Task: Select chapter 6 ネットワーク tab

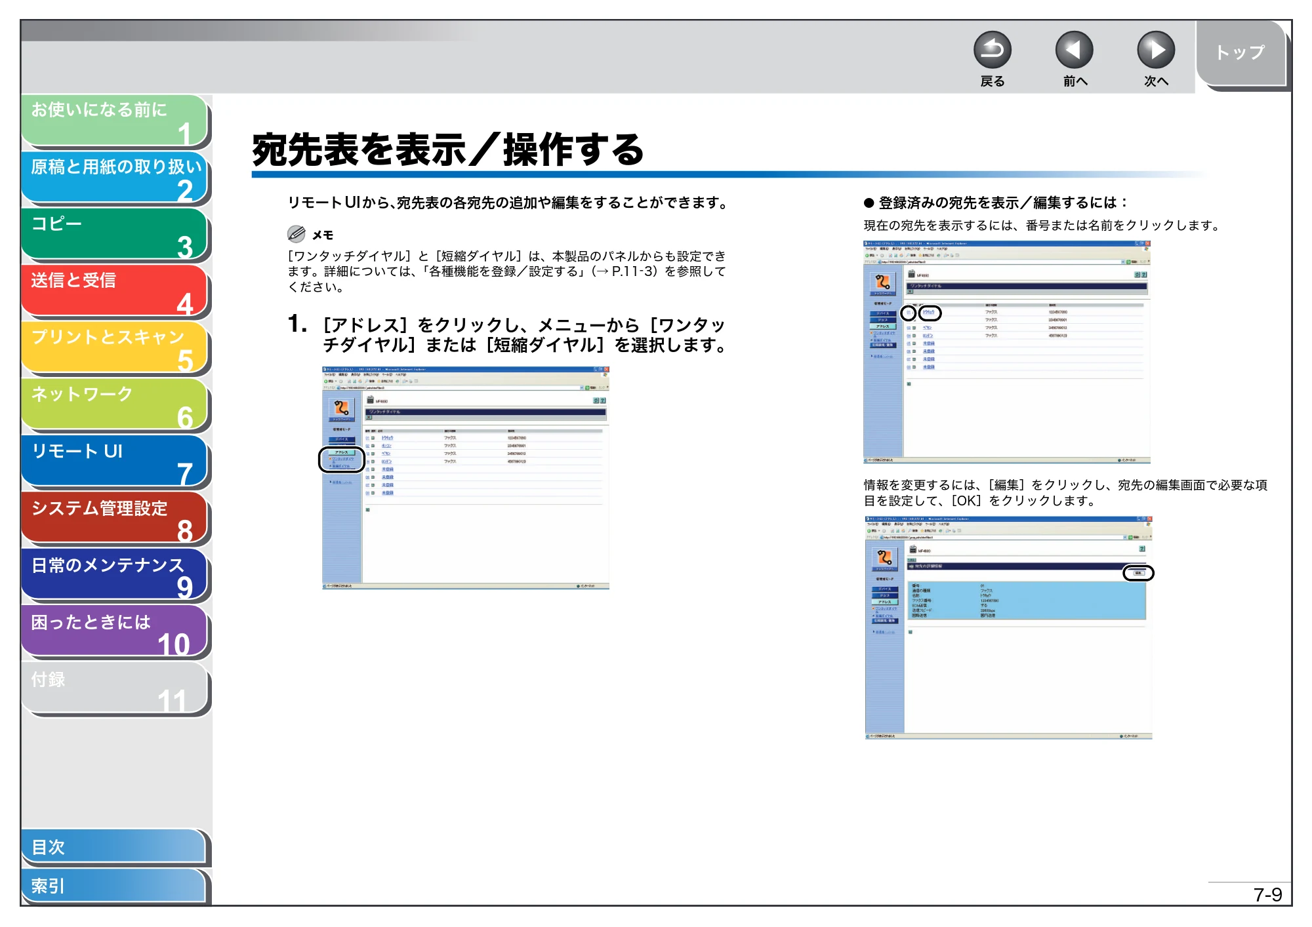Action: coord(115,405)
